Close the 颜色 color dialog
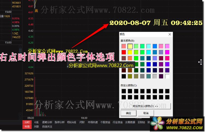The image size is (205, 132). tap(170, 34)
